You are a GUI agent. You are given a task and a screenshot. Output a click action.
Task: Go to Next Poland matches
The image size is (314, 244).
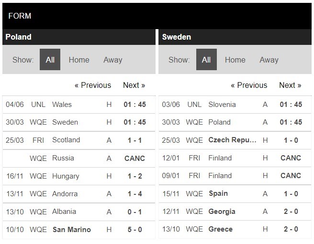point(134,85)
